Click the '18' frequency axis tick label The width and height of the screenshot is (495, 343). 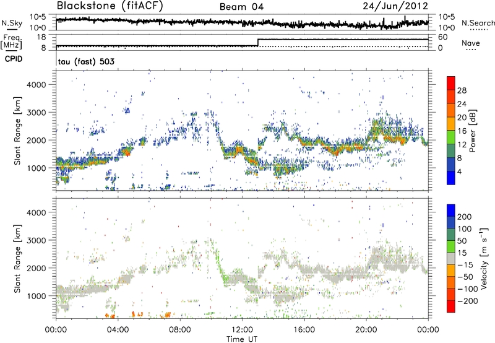pyautogui.click(x=41, y=37)
